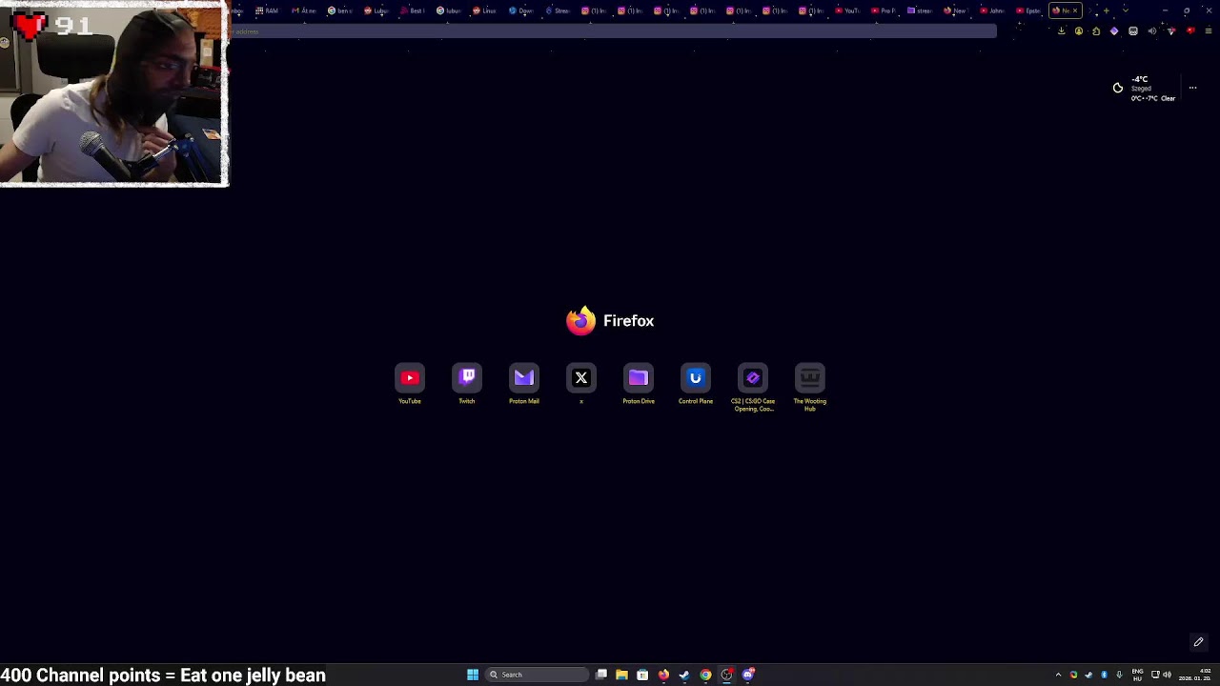Switch to the Epste YouTube tab
1220x686 pixels.
point(1027,10)
